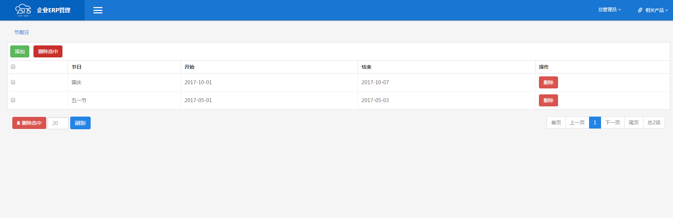The height and width of the screenshot is (218, 673).
Task: Toggle the select-all checkbox in table header
Action: click(x=13, y=67)
